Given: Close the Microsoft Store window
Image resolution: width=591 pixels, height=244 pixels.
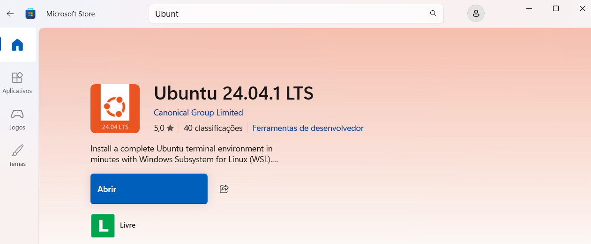Looking at the screenshot, I should (x=582, y=8).
